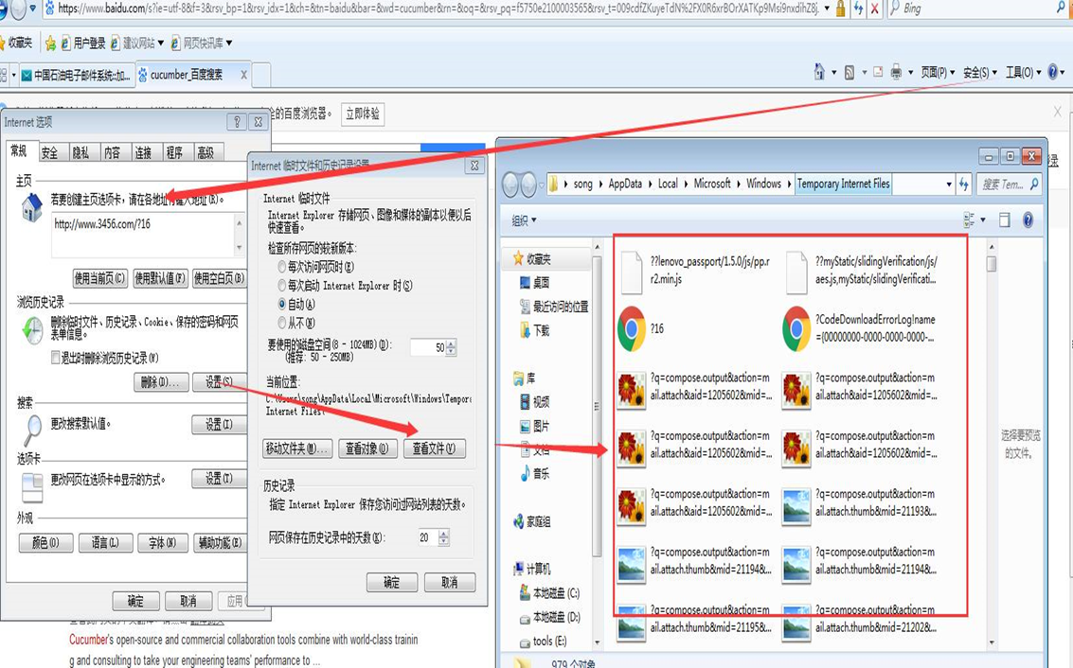Click the printer icon in IE toolbar
This screenshot has height=668, width=1073.
895,73
